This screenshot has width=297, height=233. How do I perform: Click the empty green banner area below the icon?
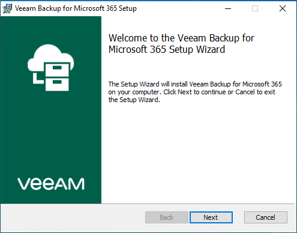[x=51, y=134]
